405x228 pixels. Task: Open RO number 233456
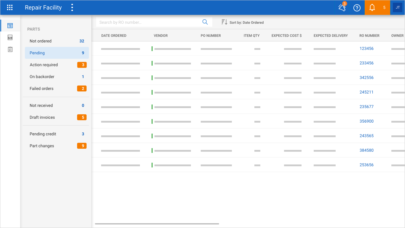pyautogui.click(x=366, y=63)
